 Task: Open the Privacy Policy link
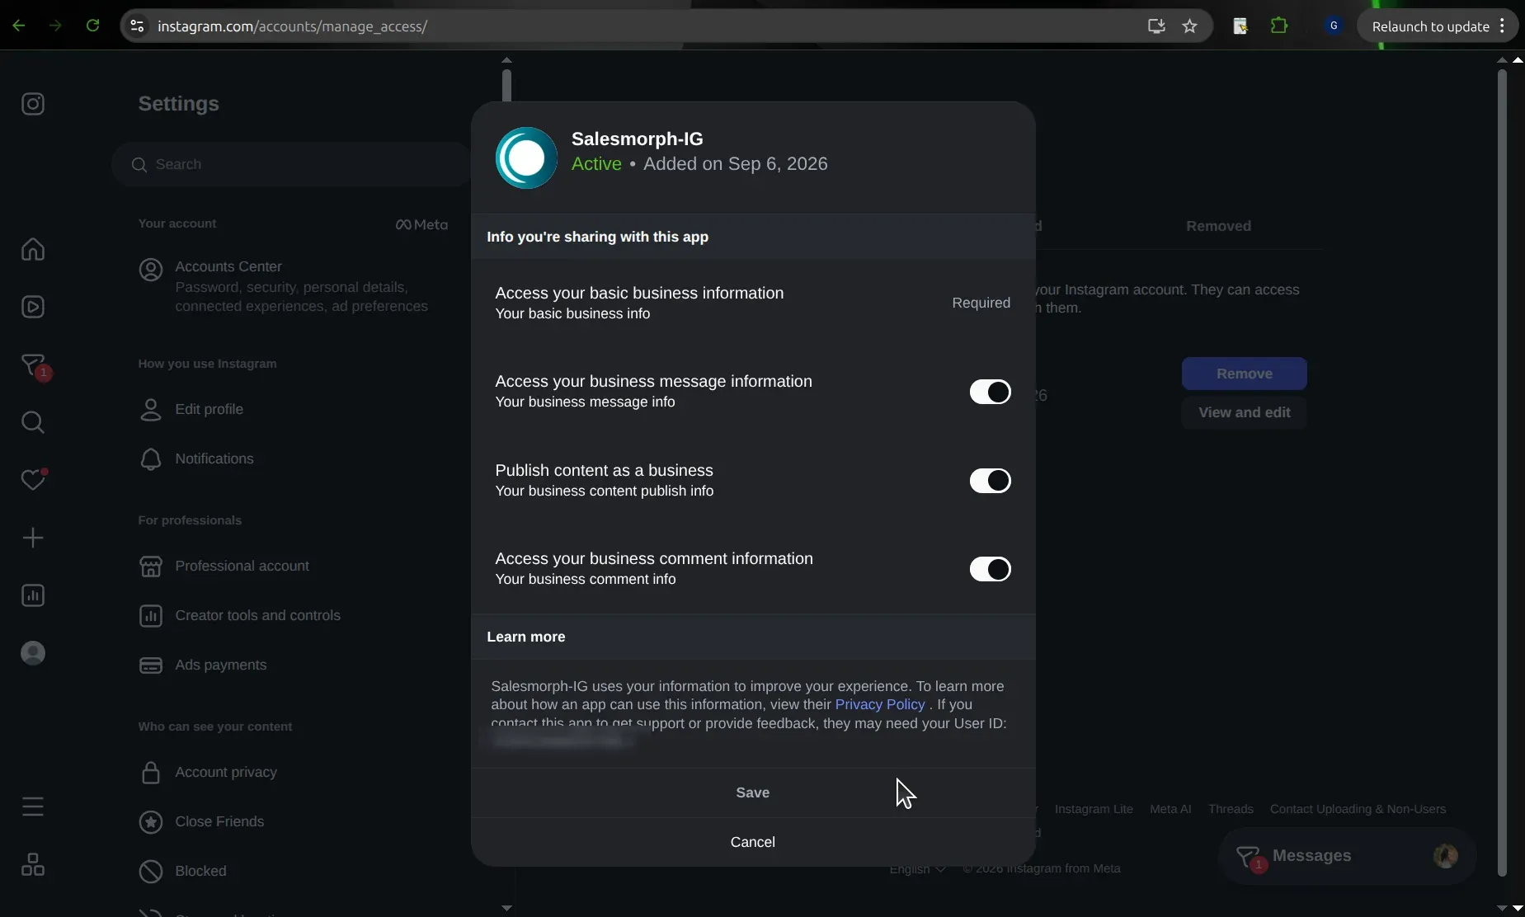tap(879, 704)
